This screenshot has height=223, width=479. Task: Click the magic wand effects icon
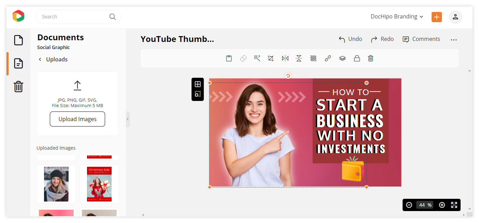pyautogui.click(x=257, y=58)
